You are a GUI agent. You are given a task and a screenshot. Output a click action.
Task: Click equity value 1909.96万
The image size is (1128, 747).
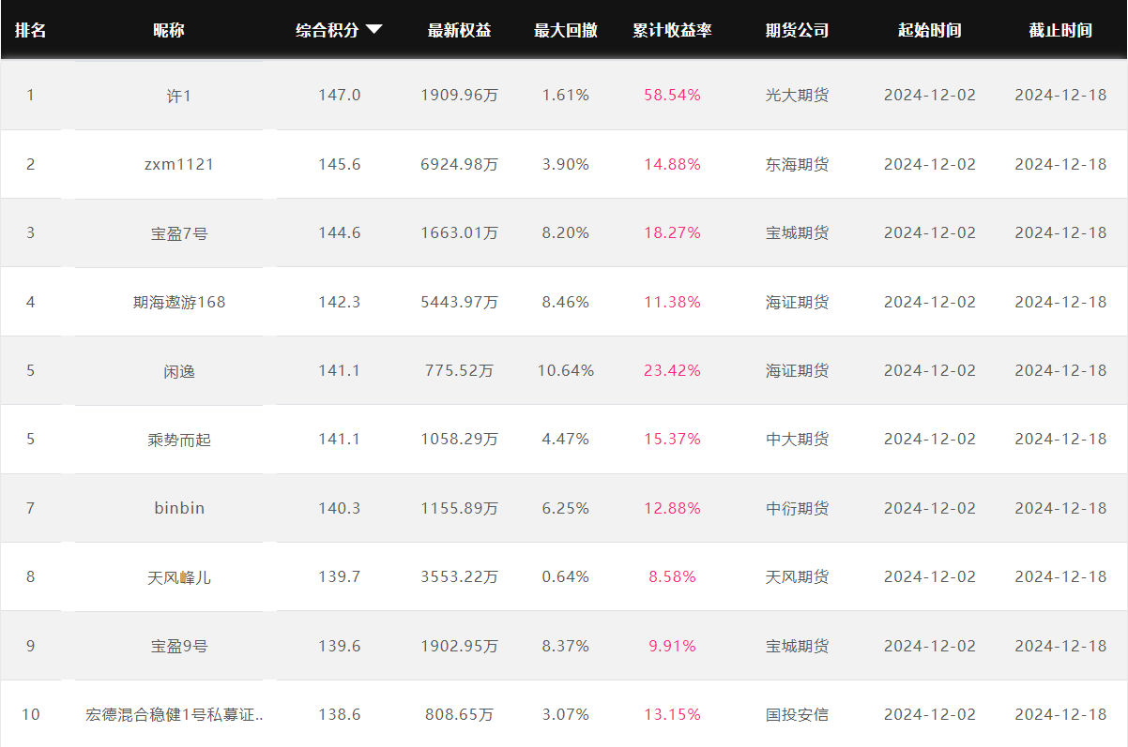pos(459,96)
